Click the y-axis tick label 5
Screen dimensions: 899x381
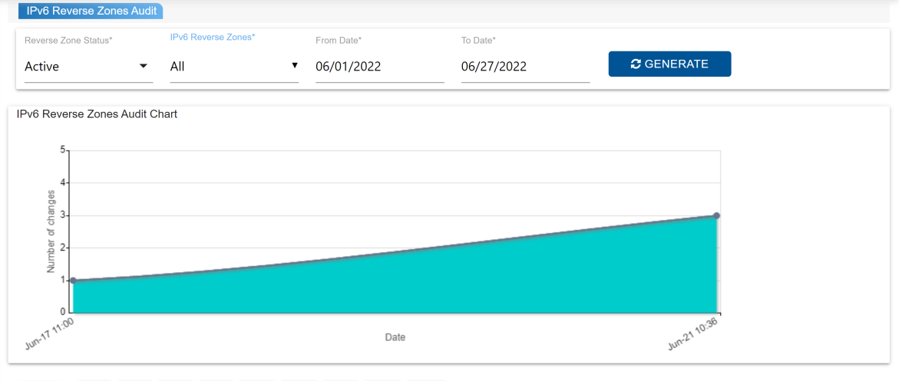click(x=63, y=150)
